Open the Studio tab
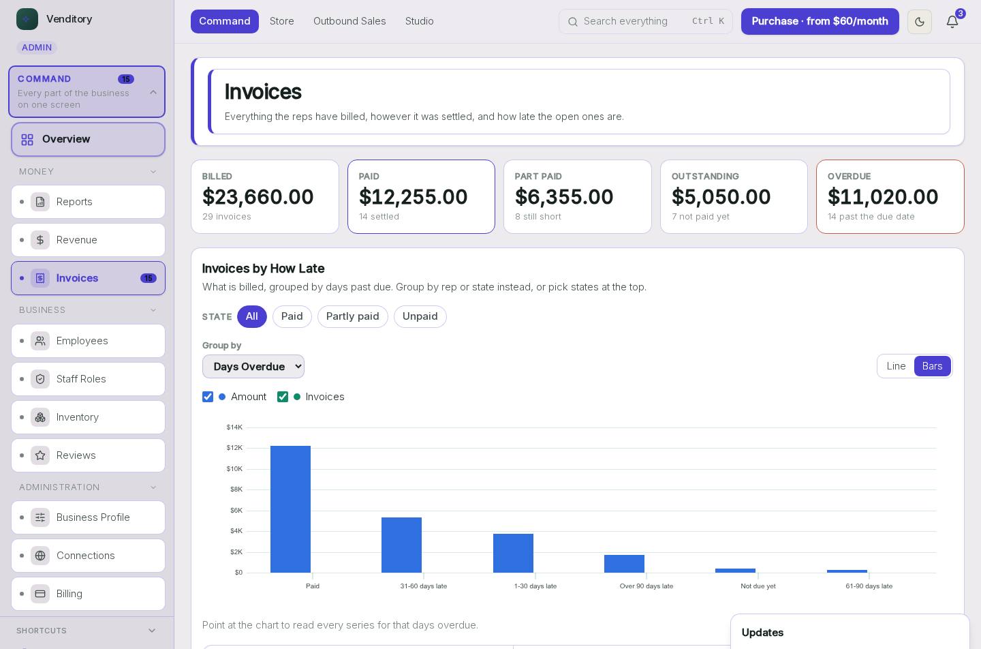This screenshot has width=981, height=649. (420, 22)
